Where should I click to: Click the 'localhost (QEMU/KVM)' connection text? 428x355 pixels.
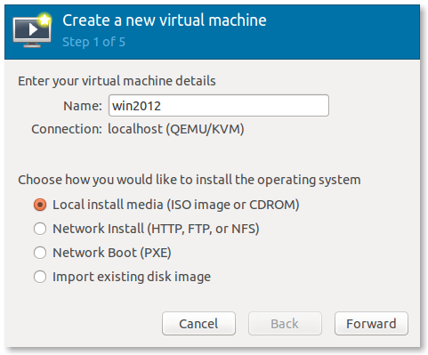pos(176,129)
